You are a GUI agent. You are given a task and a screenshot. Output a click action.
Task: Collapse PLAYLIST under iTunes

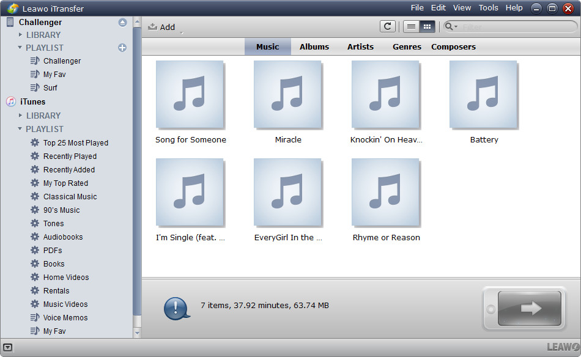point(20,128)
